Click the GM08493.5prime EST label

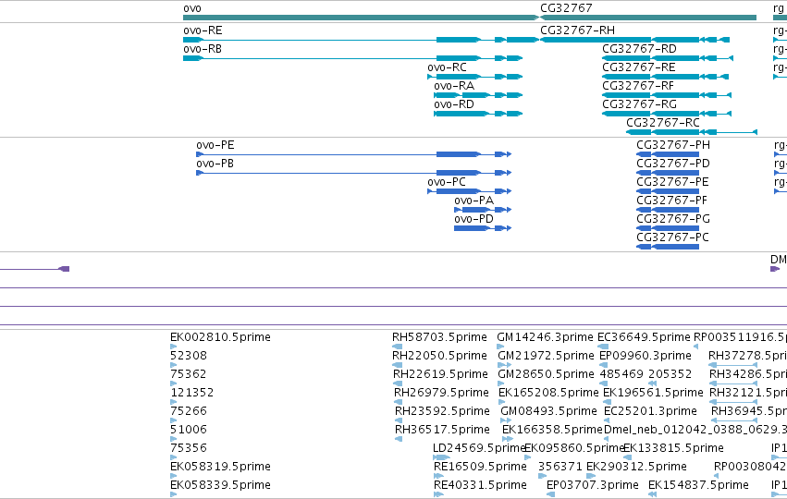click(x=548, y=412)
